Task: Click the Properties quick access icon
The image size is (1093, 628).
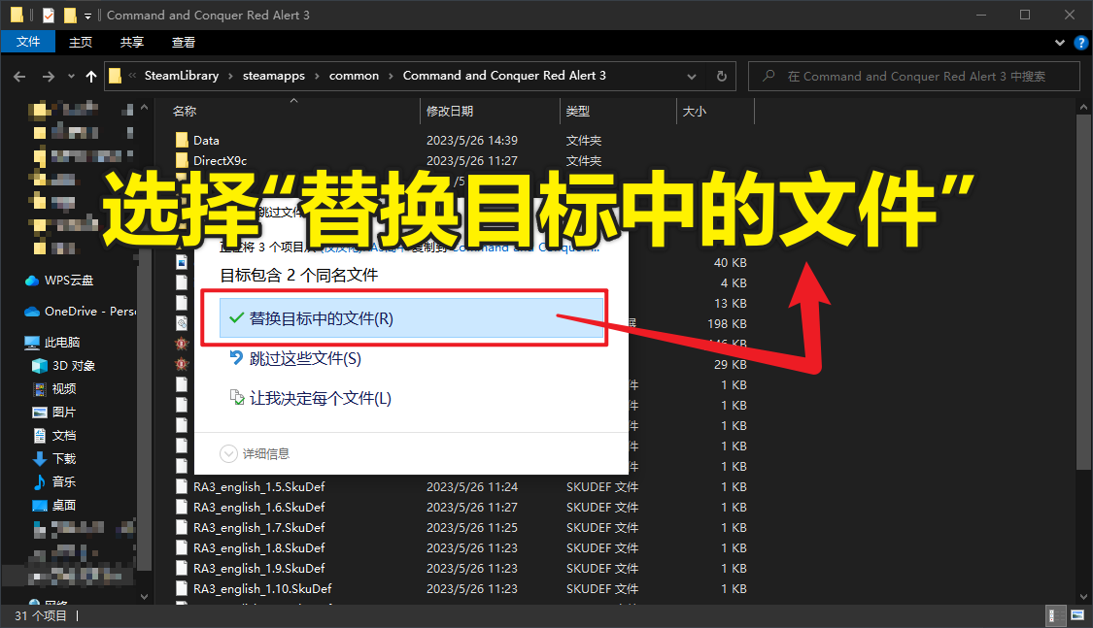Action: coord(49,15)
